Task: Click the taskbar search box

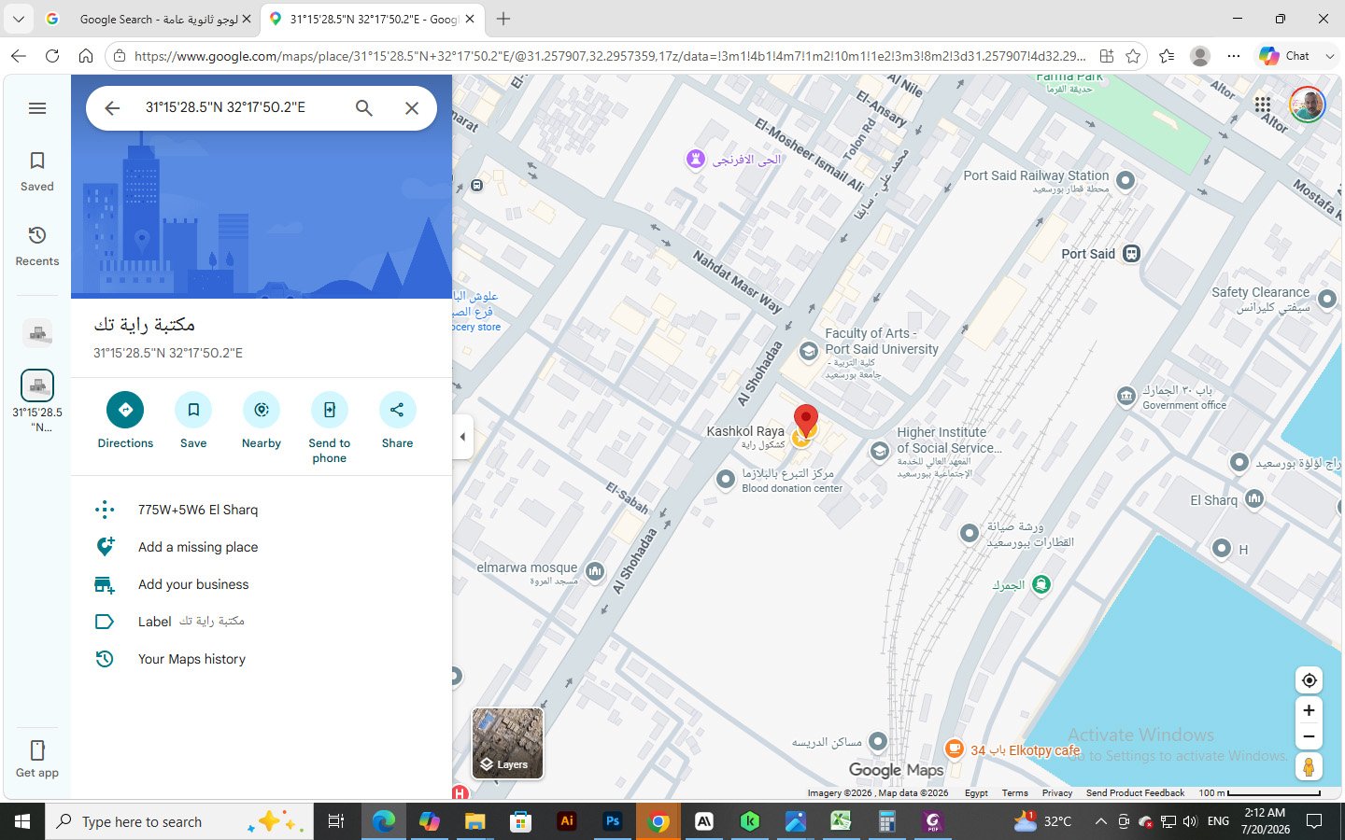Action: pyautogui.click(x=177, y=821)
